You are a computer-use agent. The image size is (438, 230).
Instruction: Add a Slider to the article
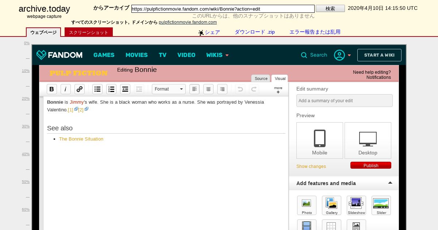[x=381, y=206]
